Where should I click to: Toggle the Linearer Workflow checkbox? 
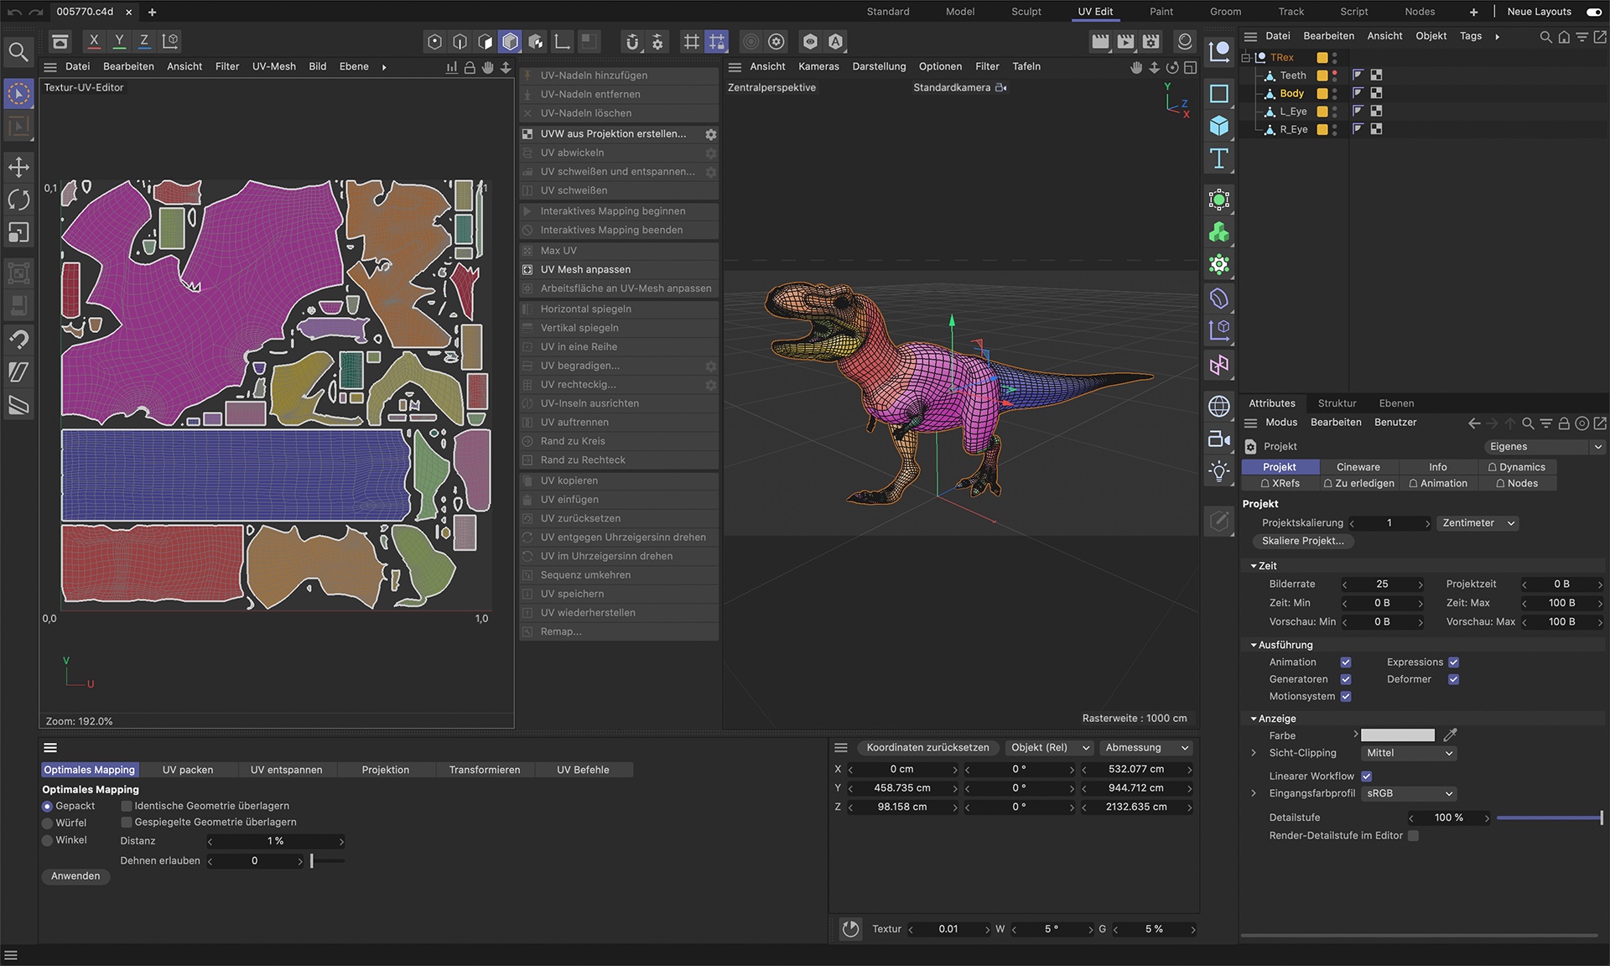coord(1367,776)
